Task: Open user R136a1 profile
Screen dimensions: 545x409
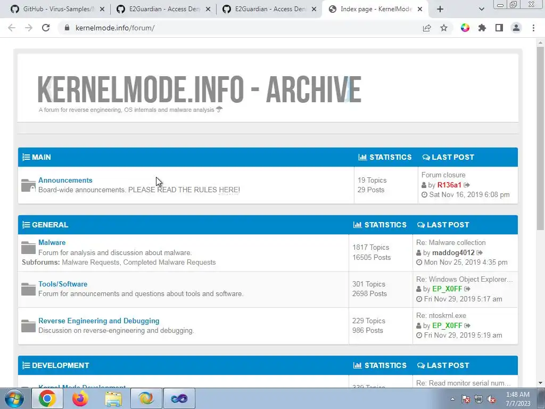Action: (x=449, y=185)
